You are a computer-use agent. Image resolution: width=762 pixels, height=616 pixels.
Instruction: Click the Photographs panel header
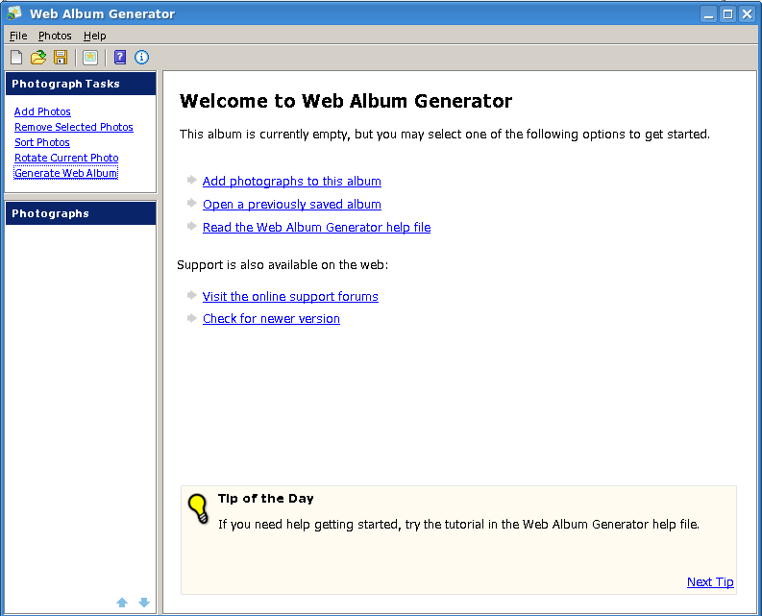click(x=81, y=213)
